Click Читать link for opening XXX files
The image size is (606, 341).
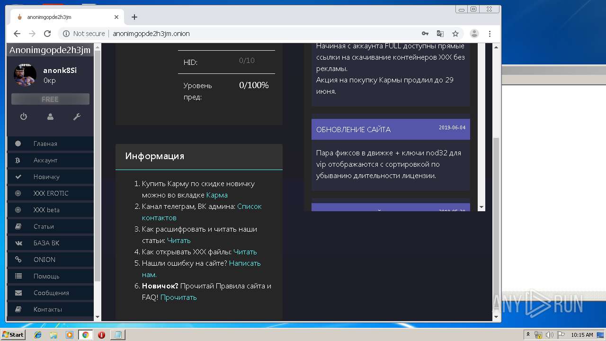click(x=245, y=252)
